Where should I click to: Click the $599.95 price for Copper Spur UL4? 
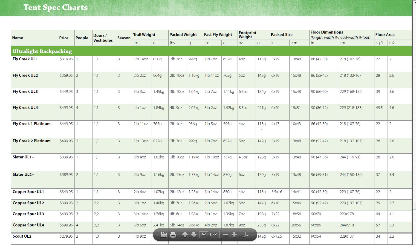point(66,225)
